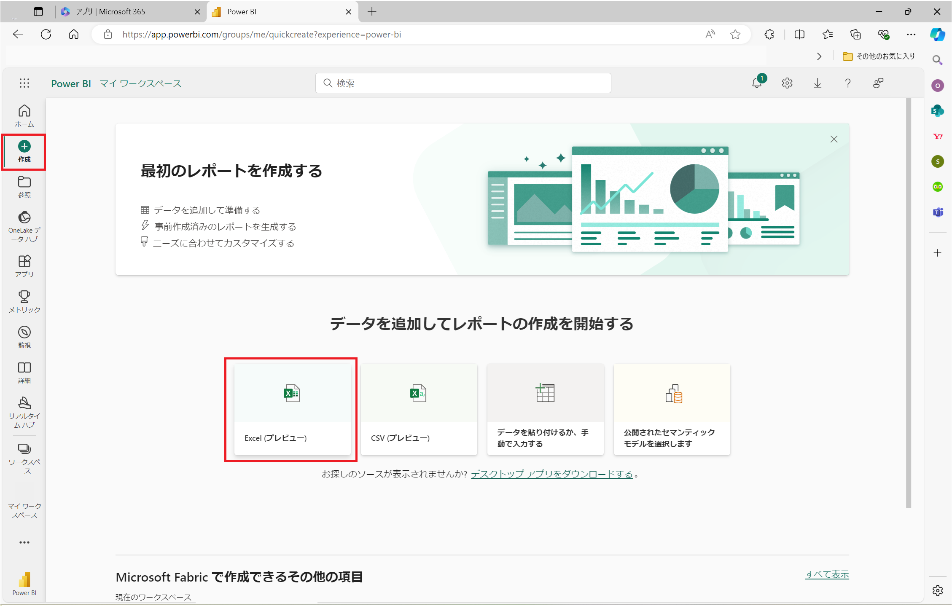The height and width of the screenshot is (606, 952).
Task: Click the page vertical scrollbar
Action: click(909, 303)
